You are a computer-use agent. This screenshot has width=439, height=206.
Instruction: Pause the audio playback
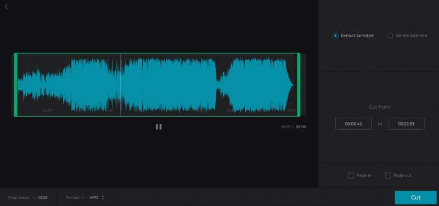click(159, 127)
